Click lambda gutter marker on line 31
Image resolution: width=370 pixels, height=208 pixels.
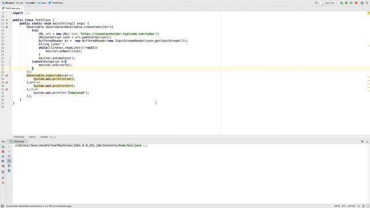tap(7, 90)
